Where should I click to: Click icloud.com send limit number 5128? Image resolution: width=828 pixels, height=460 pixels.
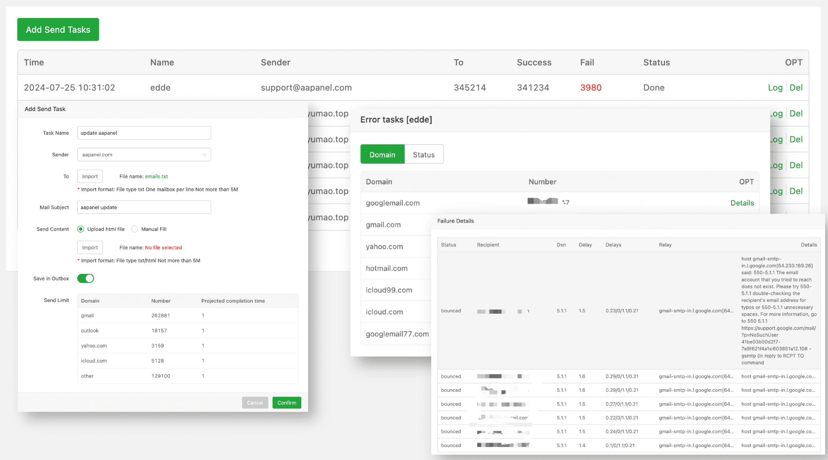158,360
